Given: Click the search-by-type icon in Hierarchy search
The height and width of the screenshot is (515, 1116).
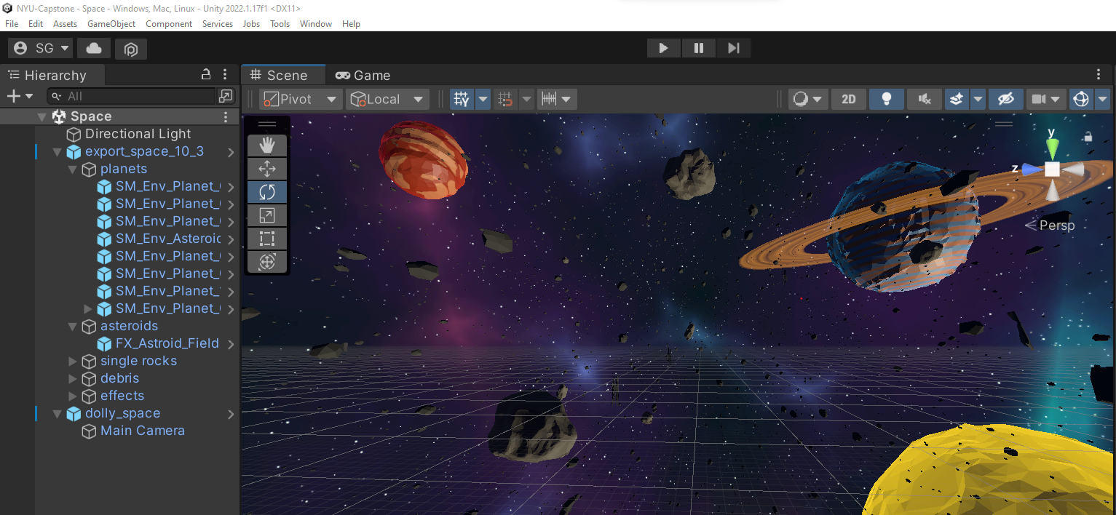Looking at the screenshot, I should click(x=226, y=96).
